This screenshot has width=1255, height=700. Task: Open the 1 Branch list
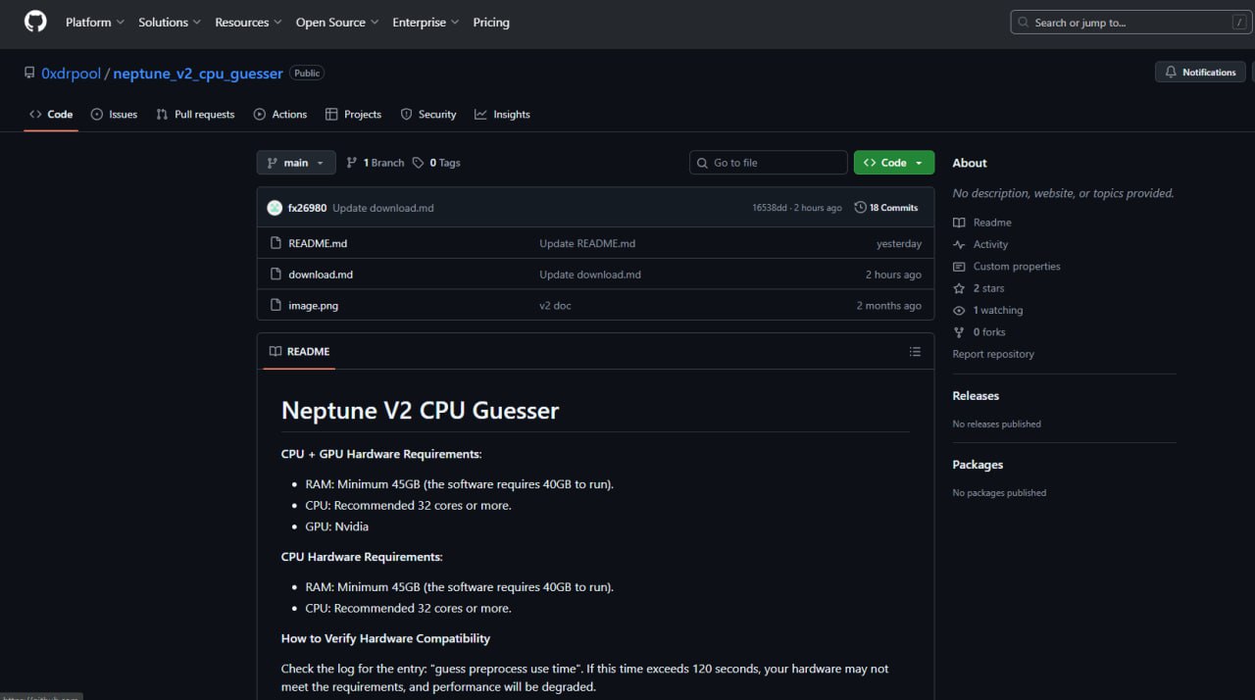click(376, 163)
